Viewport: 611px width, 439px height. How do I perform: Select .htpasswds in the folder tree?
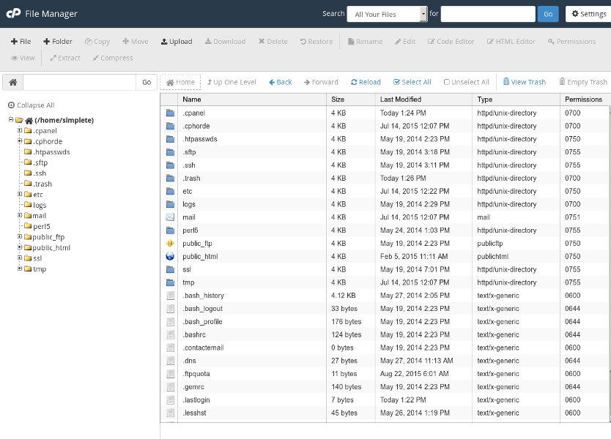point(51,152)
